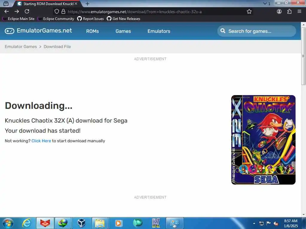Open Eclipse Community bookmark
Screen dimensions: 306x229
(56, 19)
